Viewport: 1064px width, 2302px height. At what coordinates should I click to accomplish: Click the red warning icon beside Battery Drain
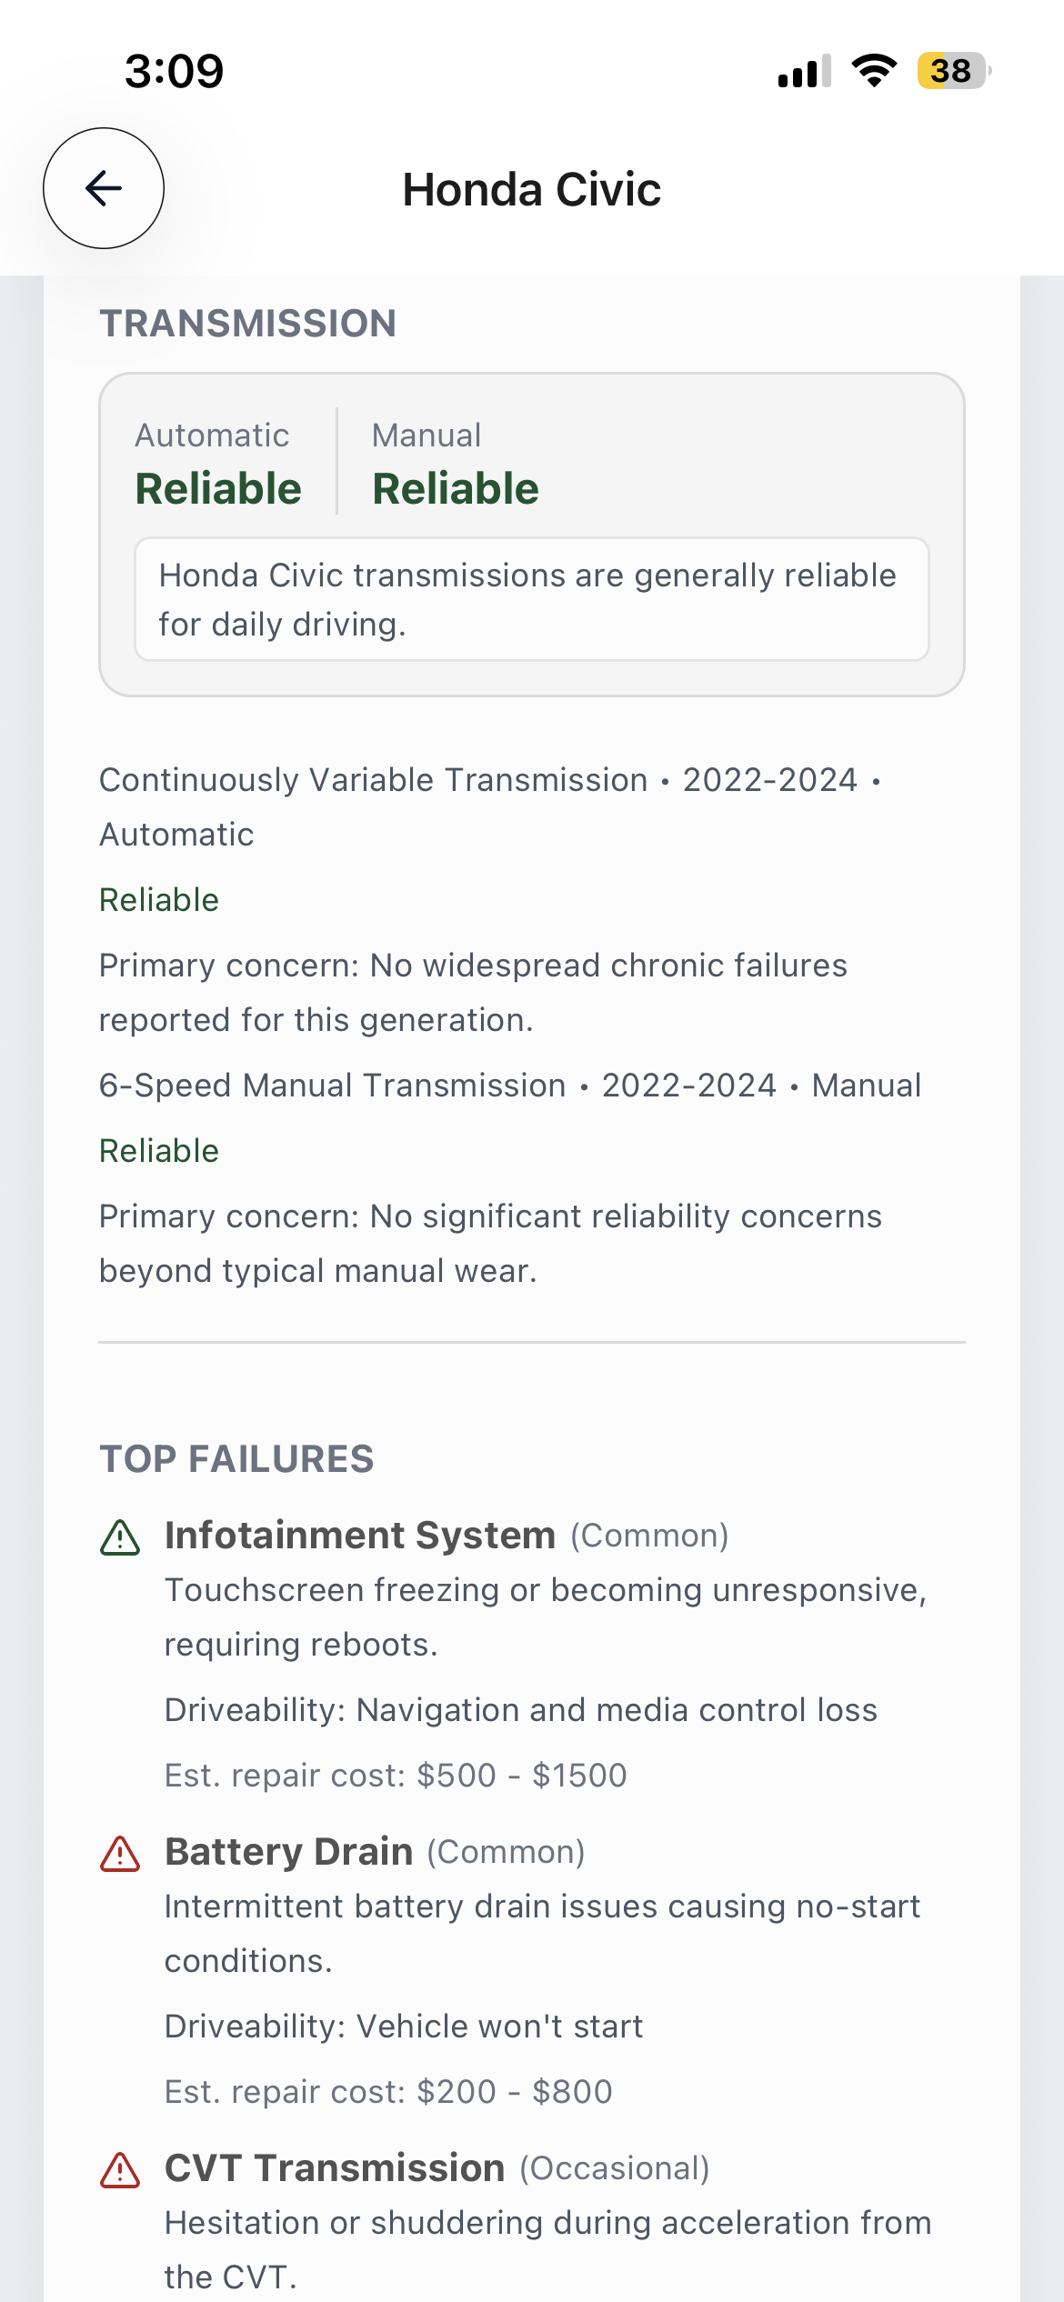[x=120, y=1855]
